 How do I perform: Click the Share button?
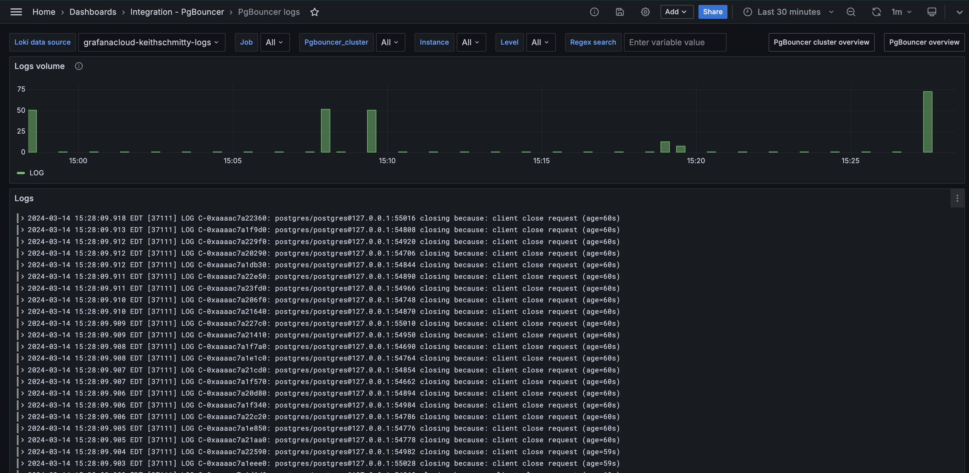click(712, 12)
